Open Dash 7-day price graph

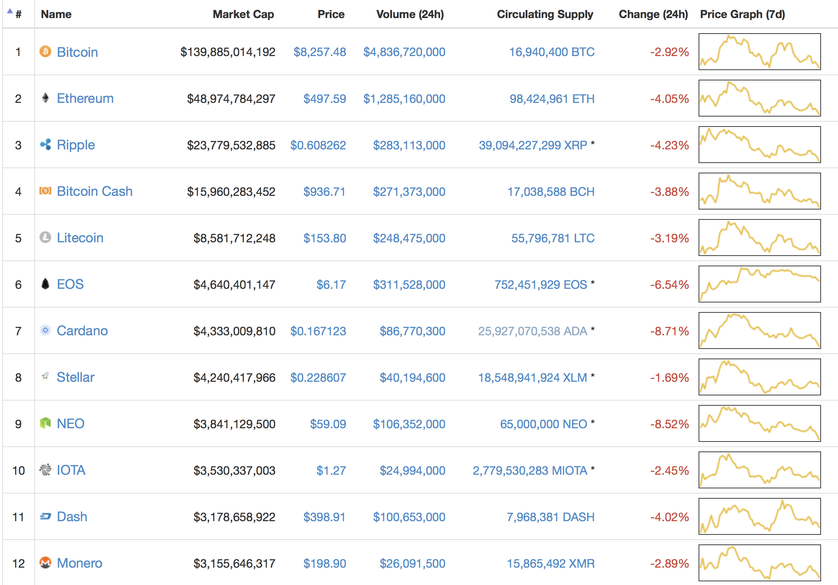tap(760, 516)
